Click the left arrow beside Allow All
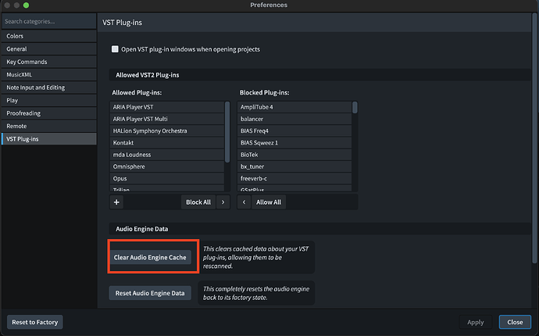 pyautogui.click(x=245, y=202)
